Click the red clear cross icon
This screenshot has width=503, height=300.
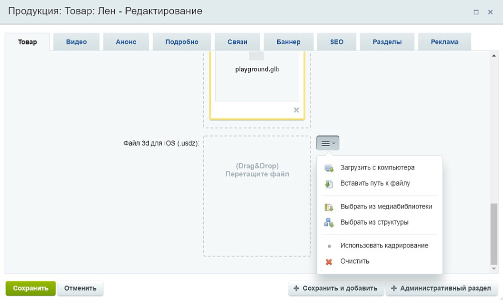329,261
